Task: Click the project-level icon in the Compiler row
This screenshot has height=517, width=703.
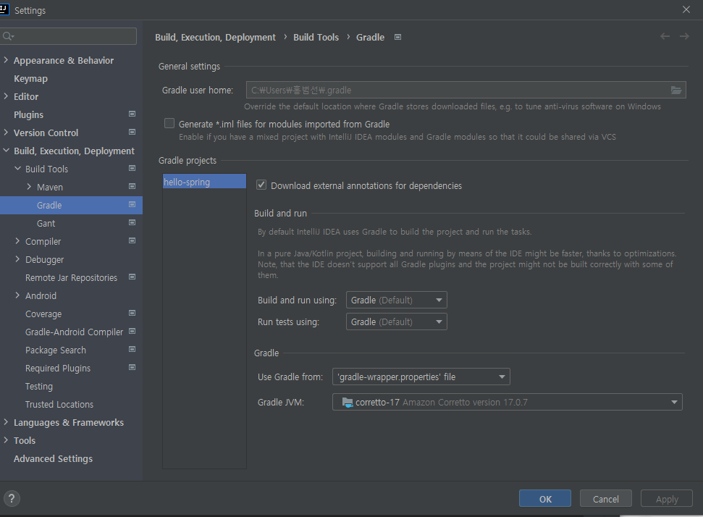Action: [x=132, y=240]
